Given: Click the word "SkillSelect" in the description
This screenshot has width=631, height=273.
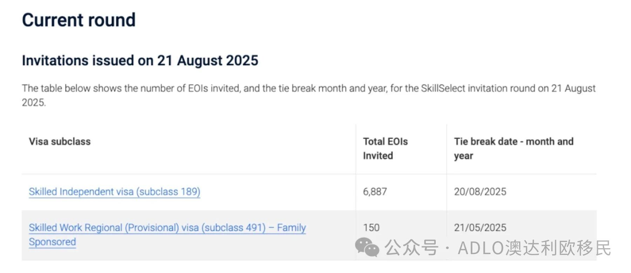Looking at the screenshot, I should (443, 88).
